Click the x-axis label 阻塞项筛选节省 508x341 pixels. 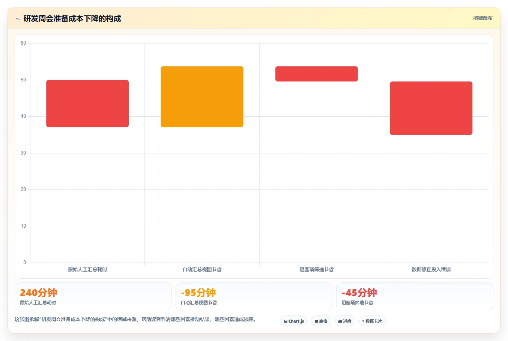point(316,269)
